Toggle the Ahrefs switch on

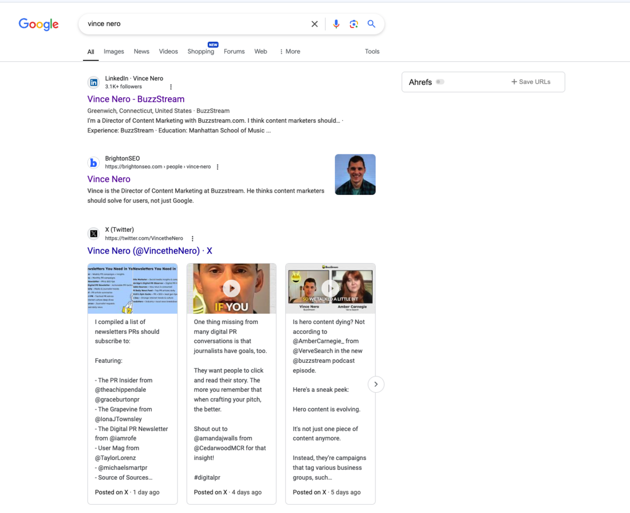pos(440,82)
